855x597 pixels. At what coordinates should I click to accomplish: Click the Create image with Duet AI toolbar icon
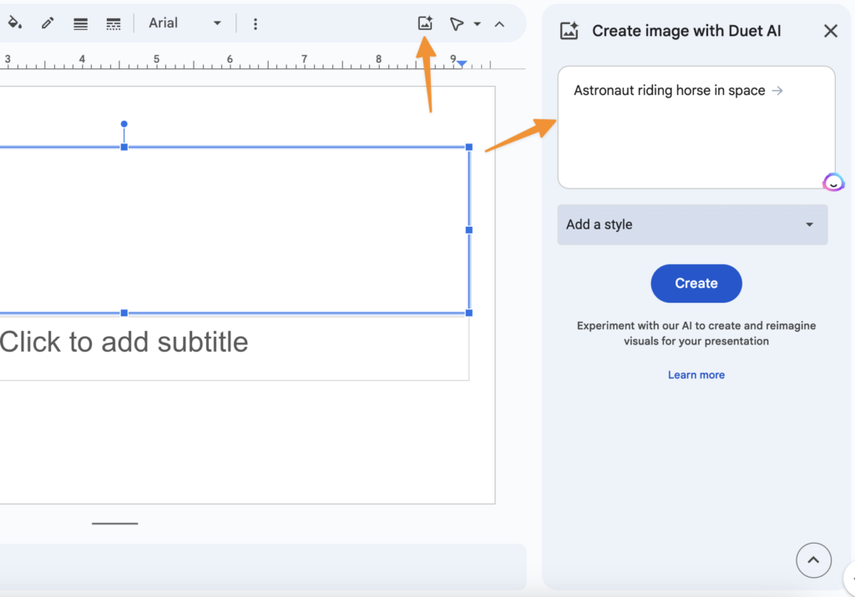click(x=425, y=23)
